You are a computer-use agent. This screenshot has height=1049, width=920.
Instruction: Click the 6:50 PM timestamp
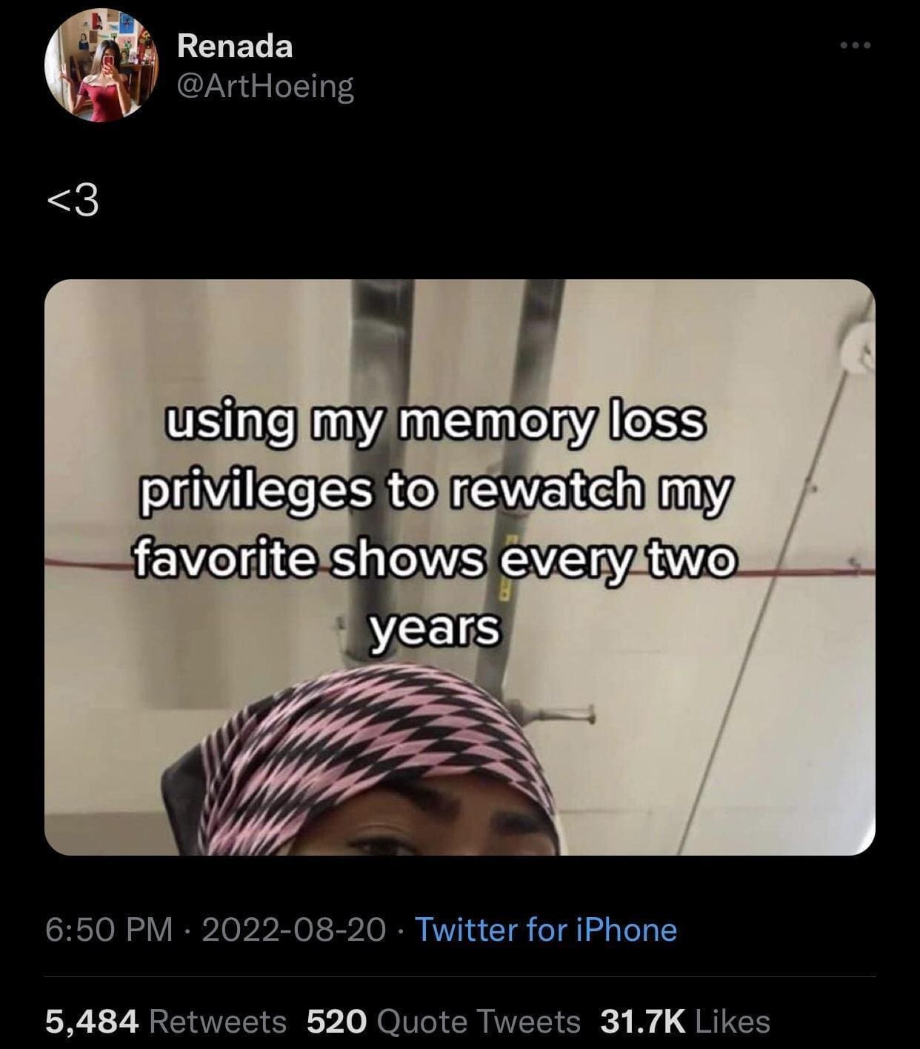(109, 930)
